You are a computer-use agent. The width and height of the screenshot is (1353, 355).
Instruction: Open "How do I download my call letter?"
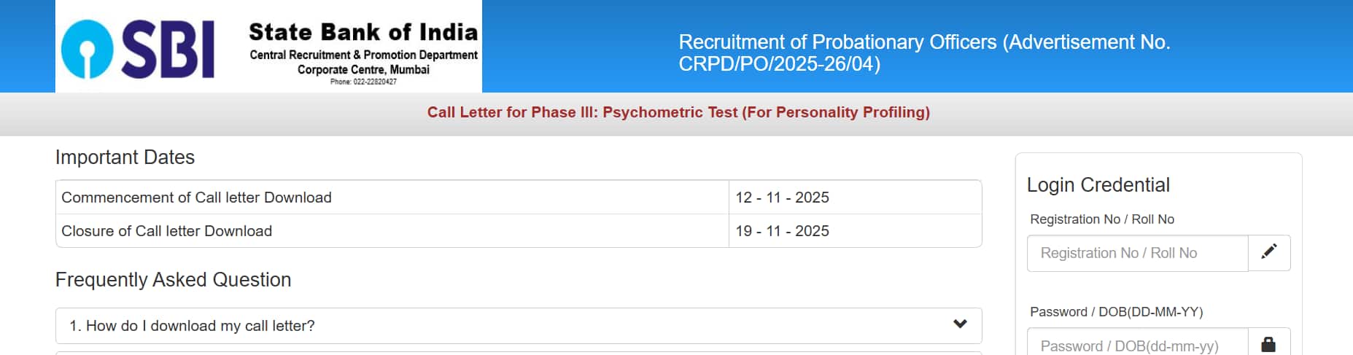coord(192,326)
